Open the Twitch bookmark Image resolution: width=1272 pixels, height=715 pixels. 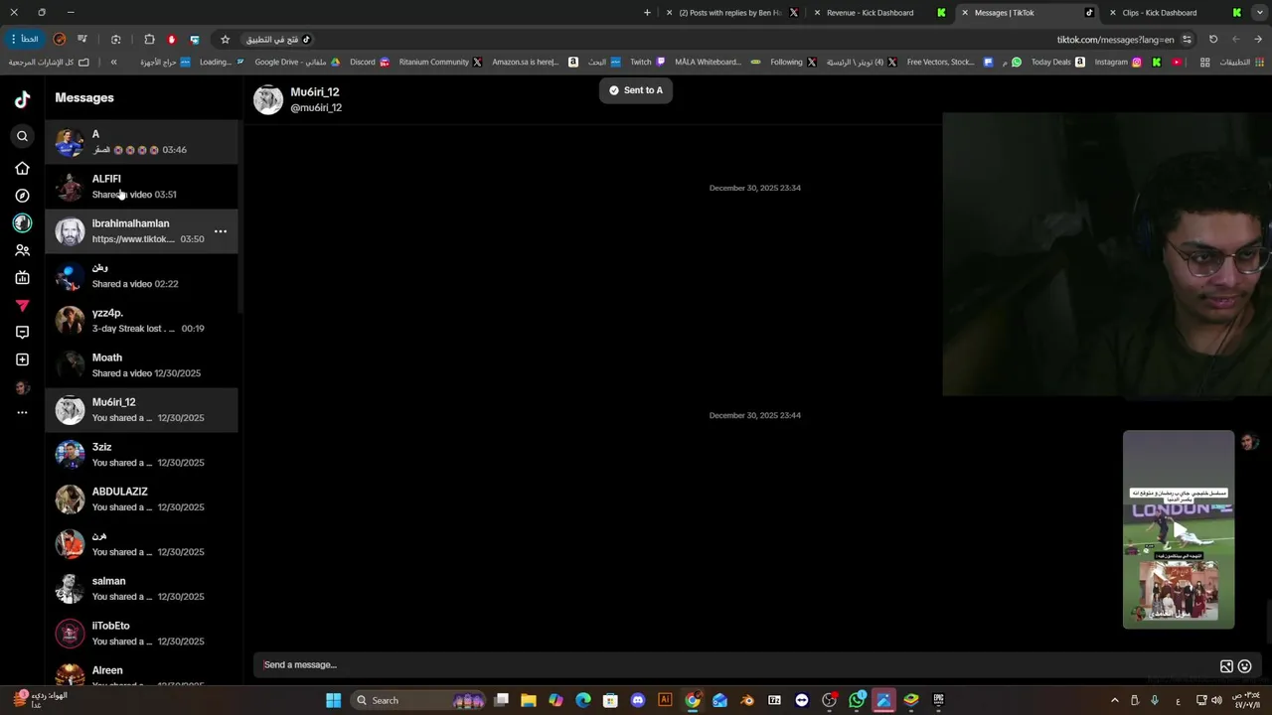648,62
